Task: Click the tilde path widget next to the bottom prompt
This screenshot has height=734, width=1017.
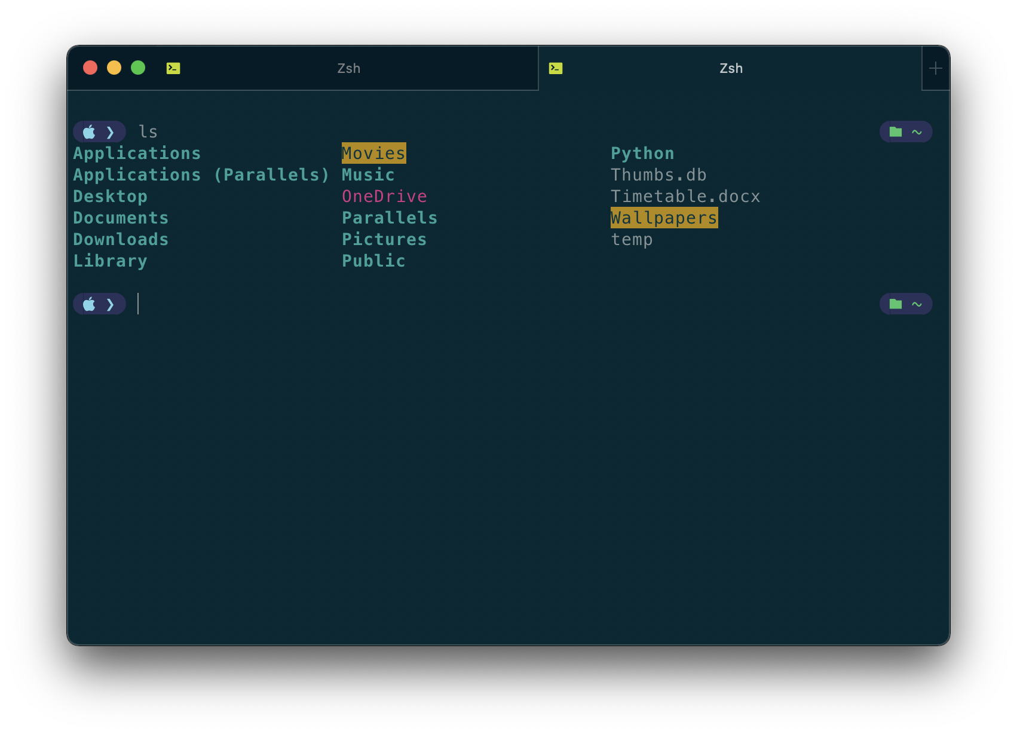Action: pos(916,304)
